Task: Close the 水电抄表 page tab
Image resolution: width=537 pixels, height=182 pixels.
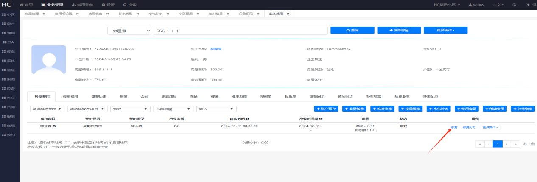Action: point(168,14)
